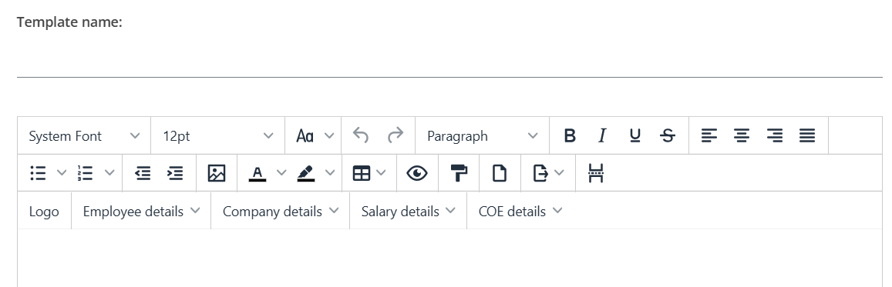Click the undo arrow icon
This screenshot has height=287, width=892.
pos(361,135)
